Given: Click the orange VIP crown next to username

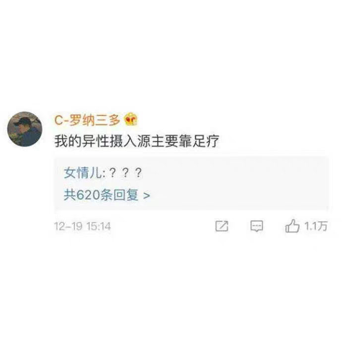Looking at the screenshot, I should click(131, 120).
